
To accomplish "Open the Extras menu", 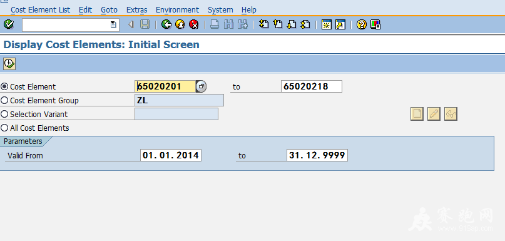I will point(137,10).
